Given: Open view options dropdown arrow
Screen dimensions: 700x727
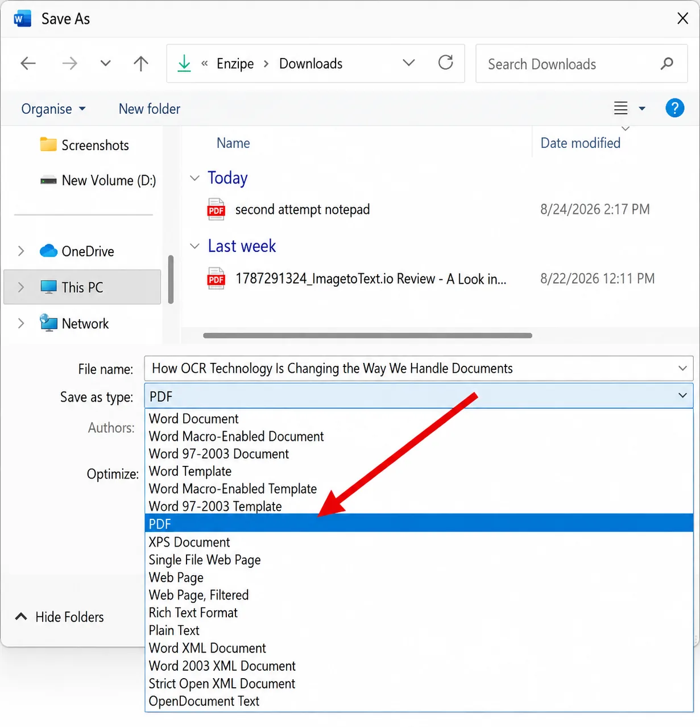Looking at the screenshot, I should point(642,108).
